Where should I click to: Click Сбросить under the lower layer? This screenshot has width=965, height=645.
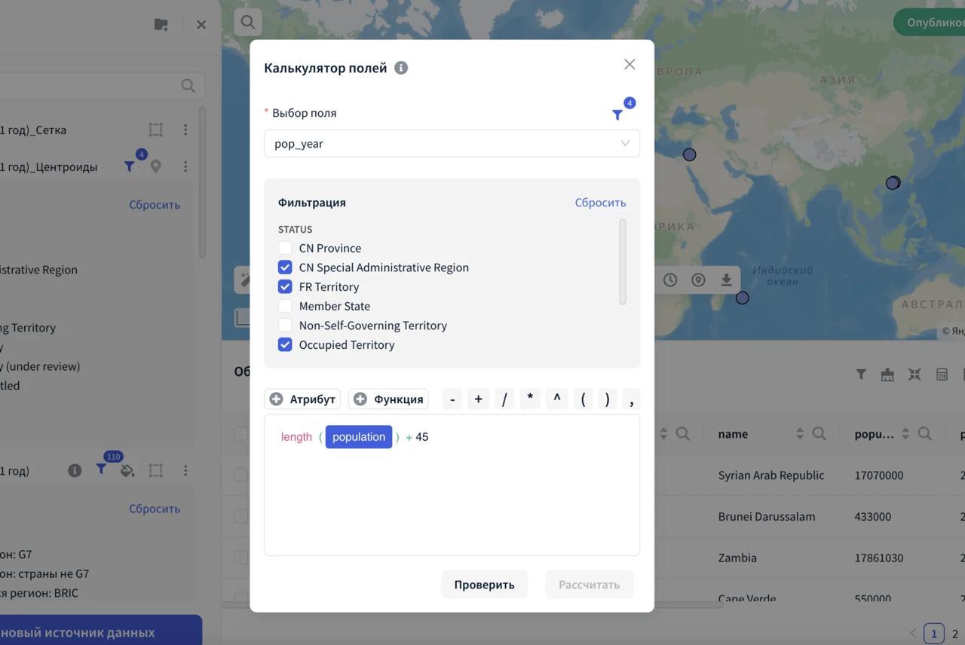[x=155, y=509]
